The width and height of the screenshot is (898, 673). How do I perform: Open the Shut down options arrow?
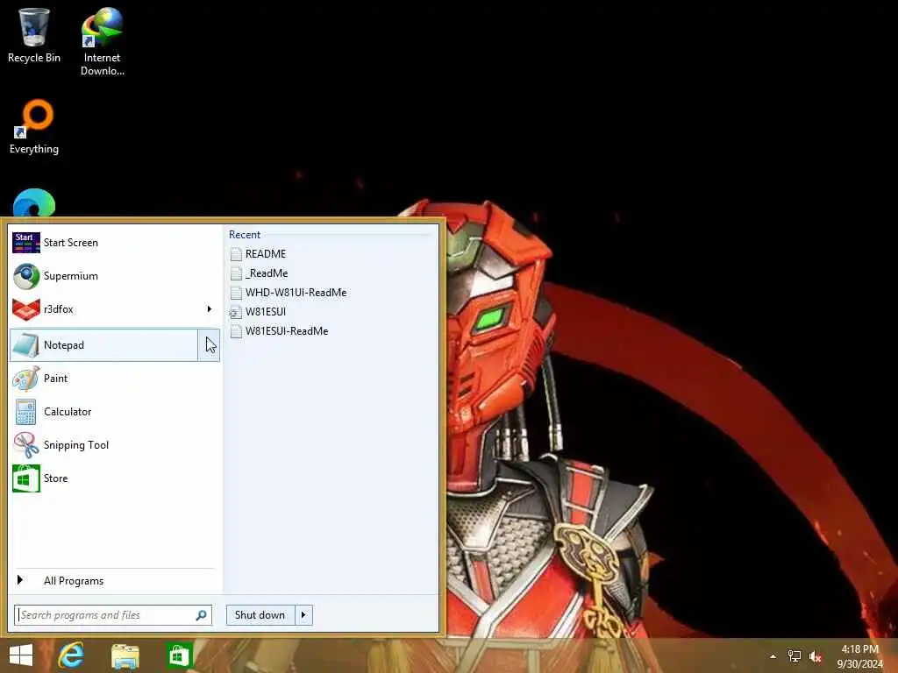tap(303, 615)
